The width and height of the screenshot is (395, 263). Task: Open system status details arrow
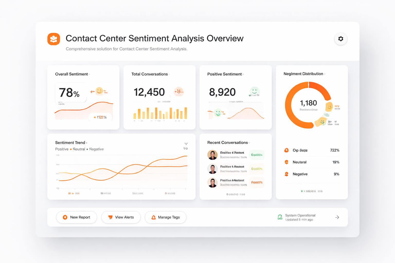(337, 217)
